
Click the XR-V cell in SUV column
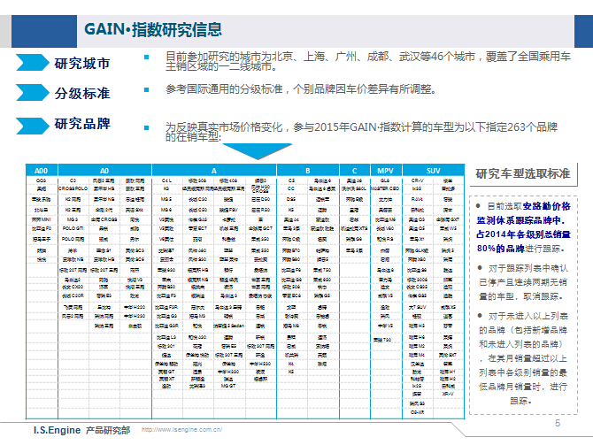448,394
